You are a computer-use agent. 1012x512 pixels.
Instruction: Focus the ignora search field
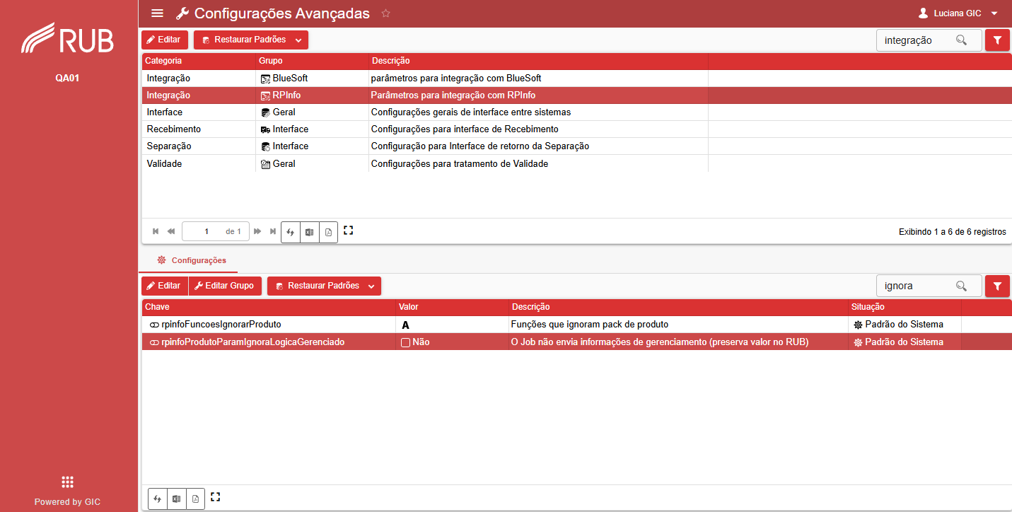coord(917,286)
